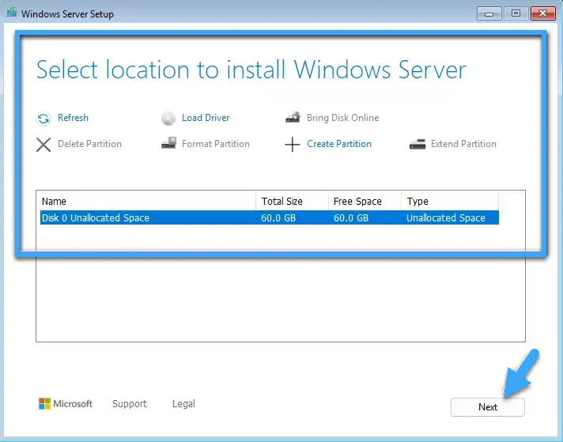Click the Bring Disk Online label
The height and width of the screenshot is (442, 563).
(342, 118)
